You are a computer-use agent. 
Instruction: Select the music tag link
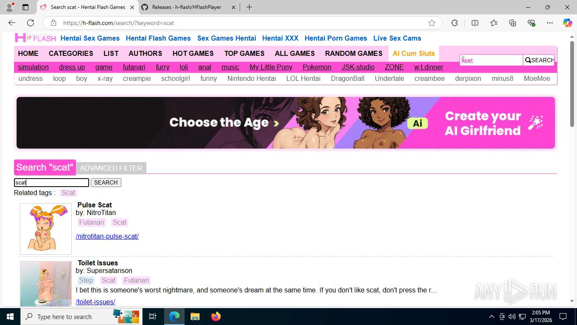click(x=230, y=67)
